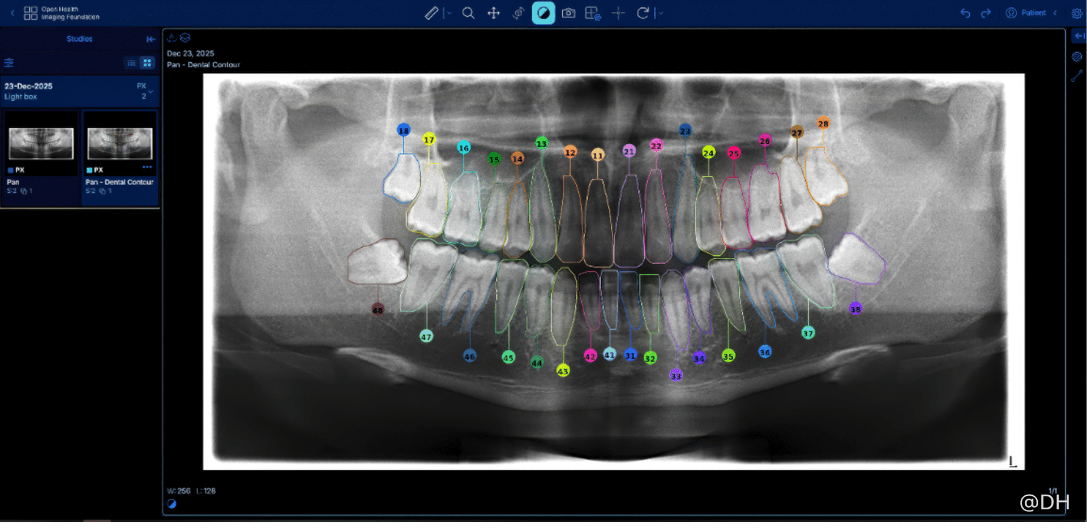Enable the crosshairs tool

pyautogui.click(x=618, y=13)
